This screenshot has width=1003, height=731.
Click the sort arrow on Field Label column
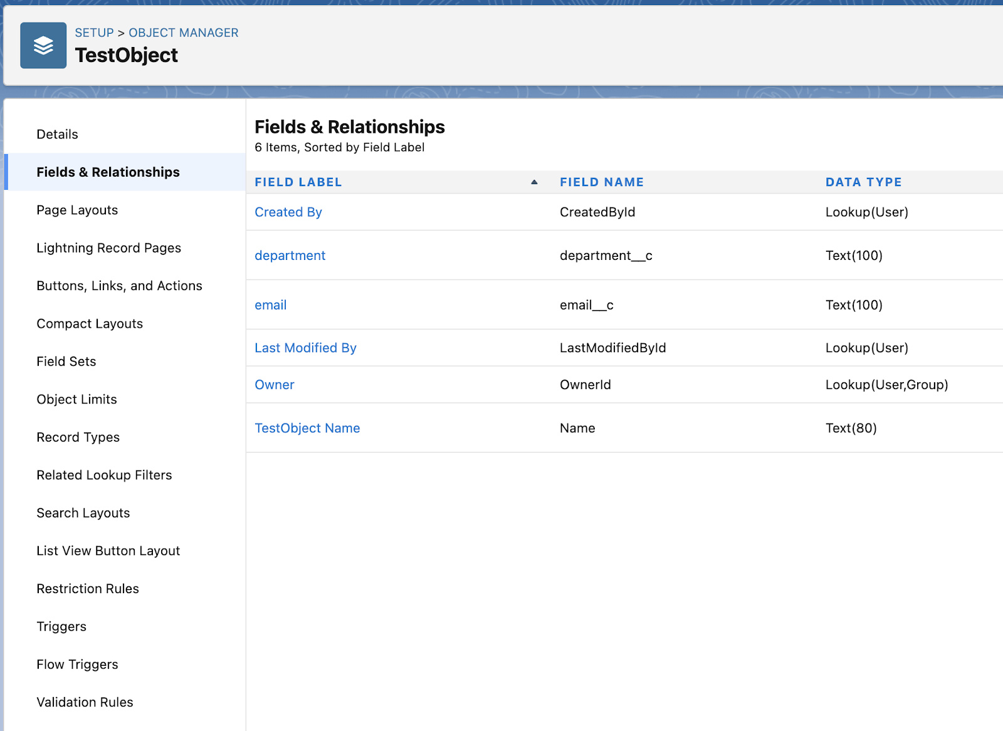534,182
